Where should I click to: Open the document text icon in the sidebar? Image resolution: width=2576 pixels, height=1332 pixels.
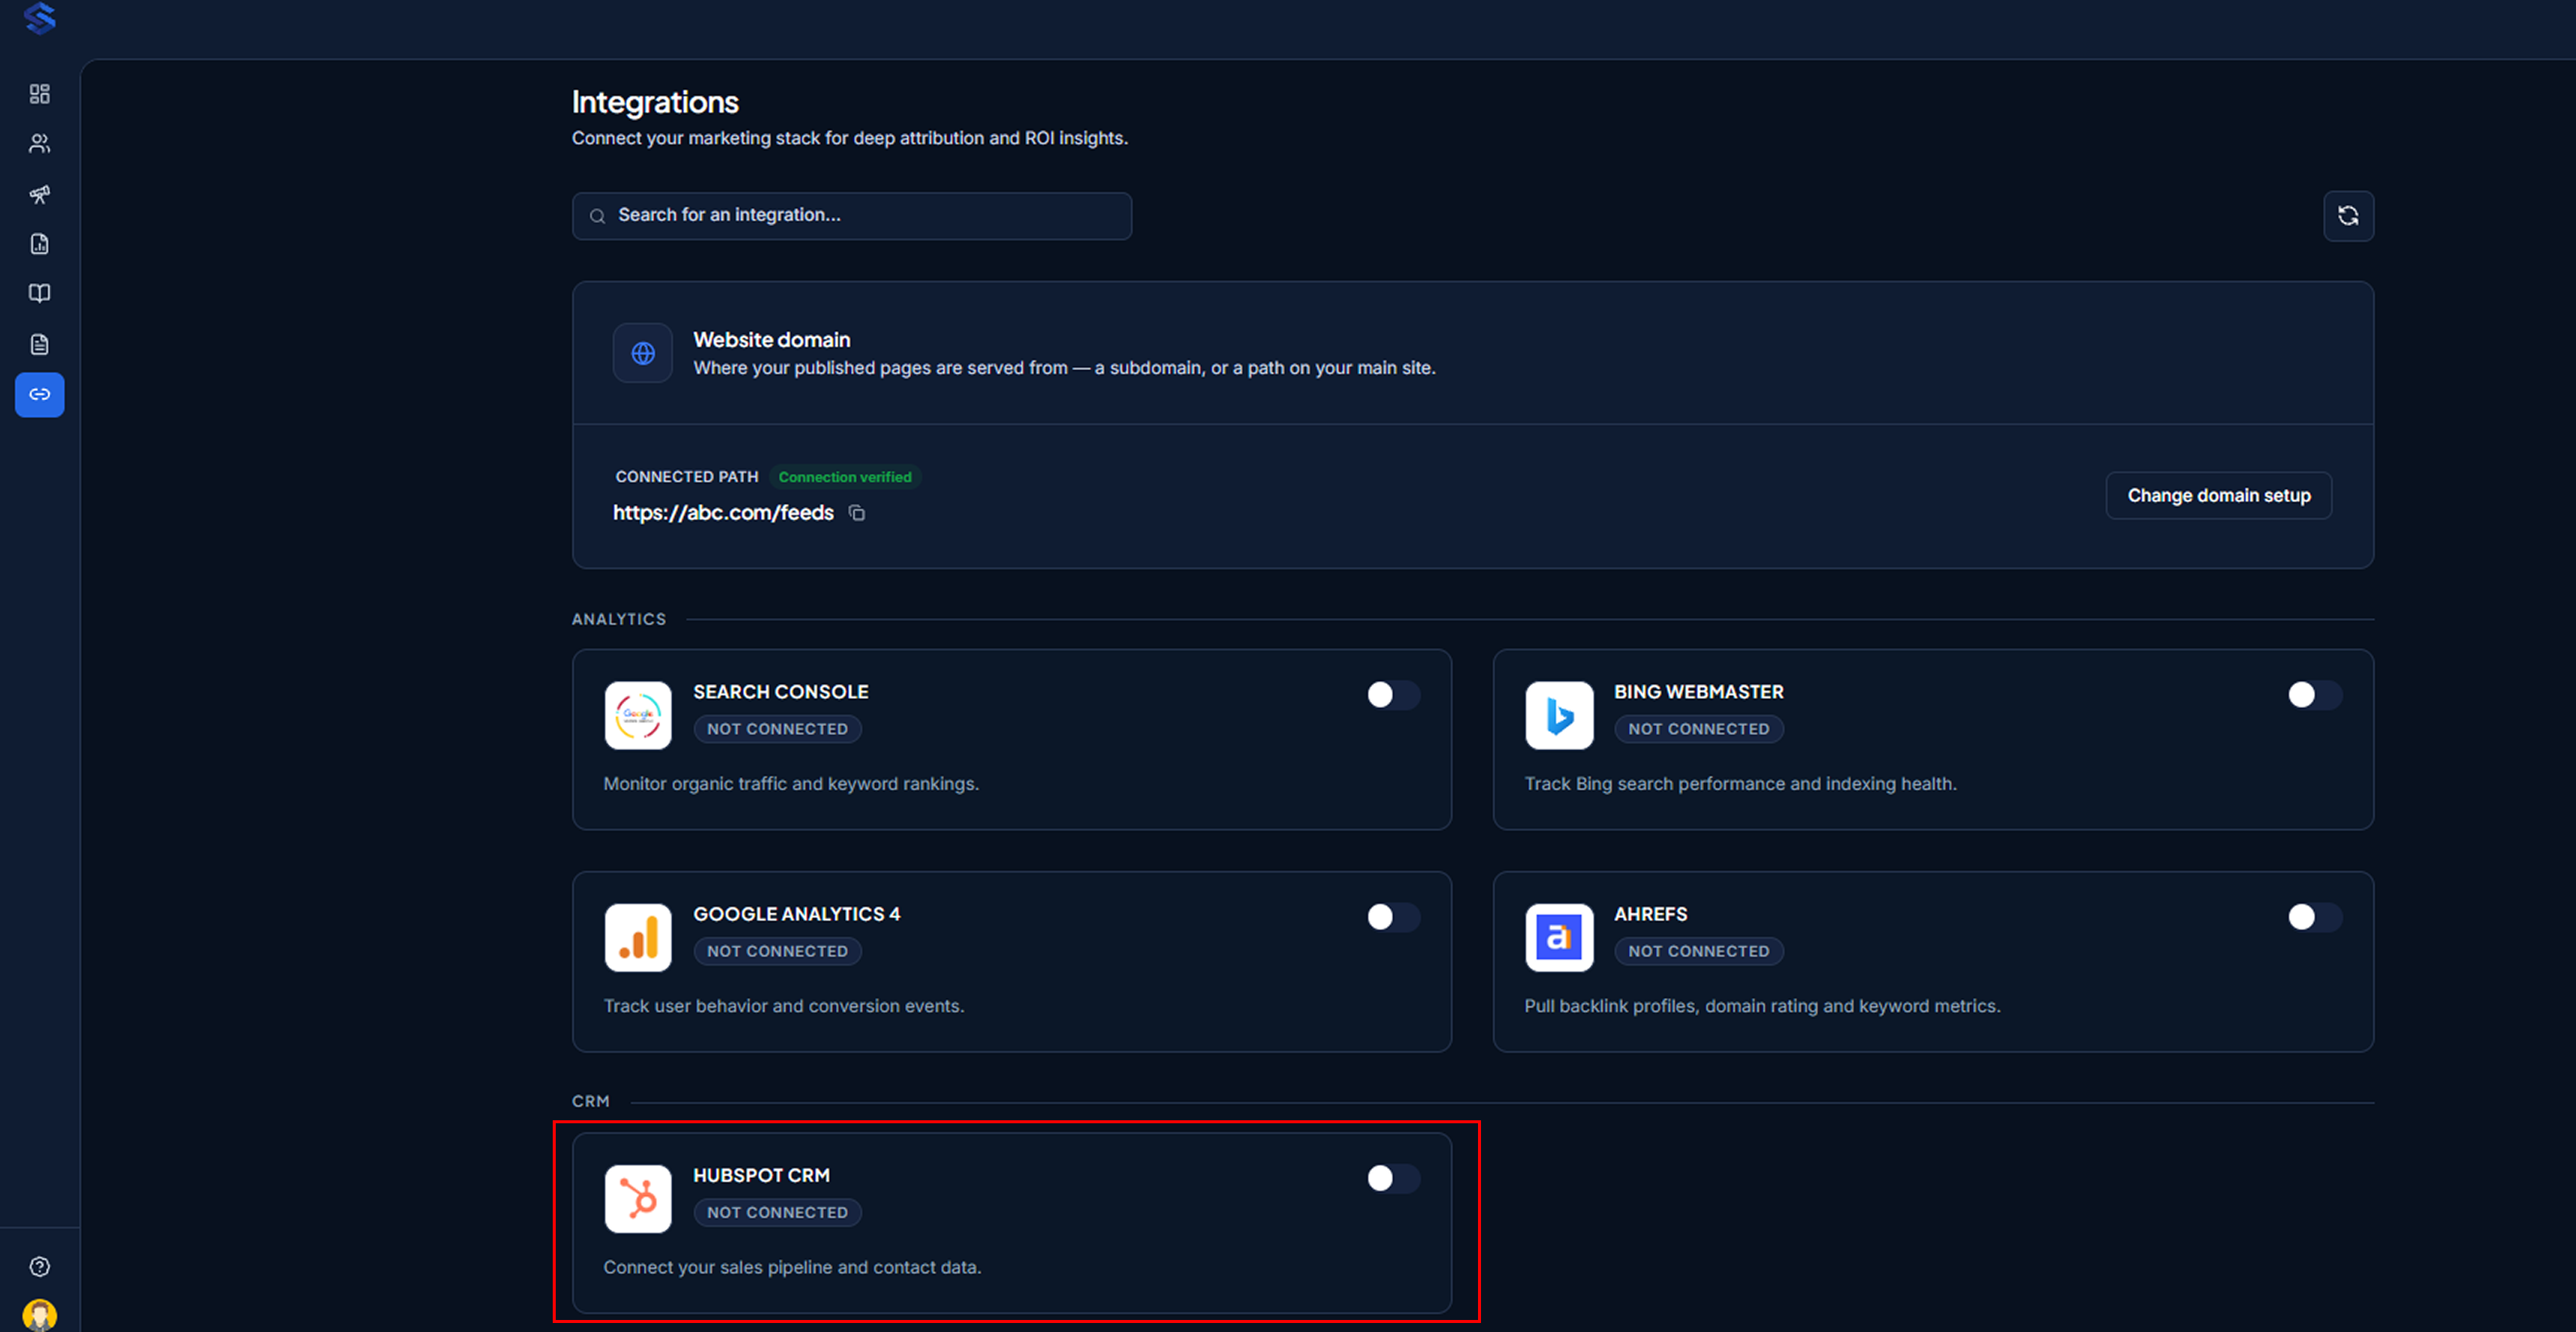pos(40,344)
